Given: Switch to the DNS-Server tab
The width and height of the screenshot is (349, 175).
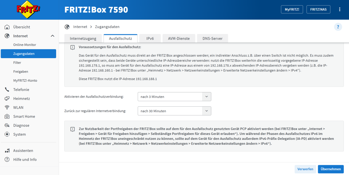Looking at the screenshot, I should (x=212, y=38).
